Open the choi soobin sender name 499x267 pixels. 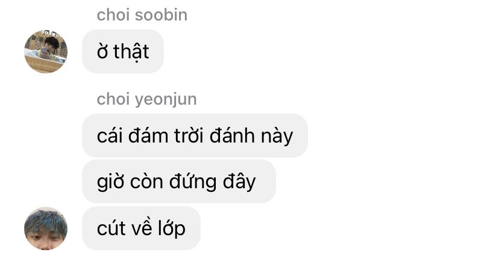pos(142,15)
